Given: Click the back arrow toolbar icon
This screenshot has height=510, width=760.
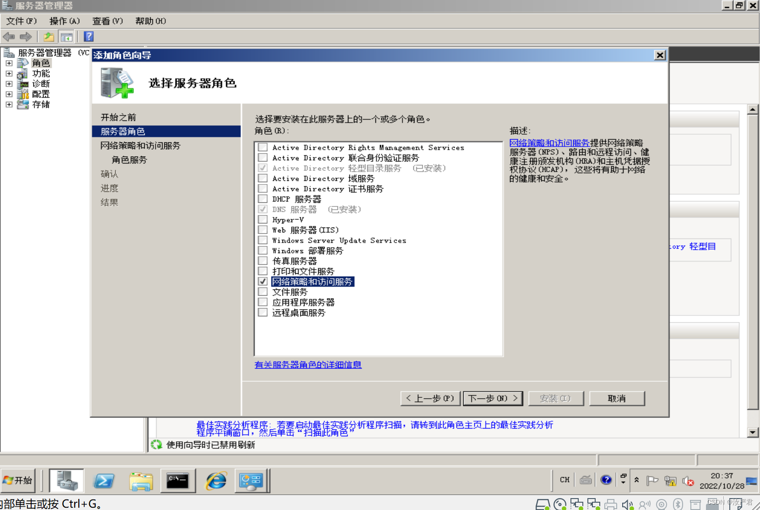Looking at the screenshot, I should point(9,37).
